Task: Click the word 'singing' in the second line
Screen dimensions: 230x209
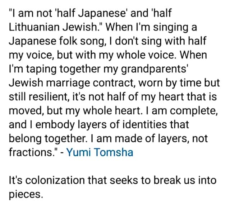Action: tap(171, 28)
